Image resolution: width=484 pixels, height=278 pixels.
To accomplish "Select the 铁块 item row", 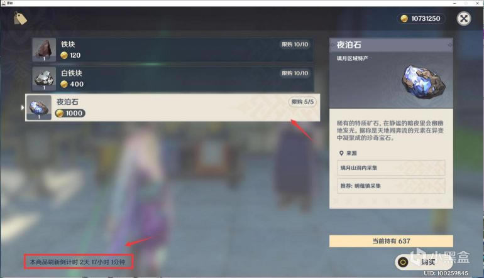I will point(172,50).
